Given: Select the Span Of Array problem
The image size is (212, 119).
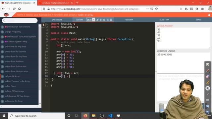Looking at the screenshot, I should tap(13, 76).
